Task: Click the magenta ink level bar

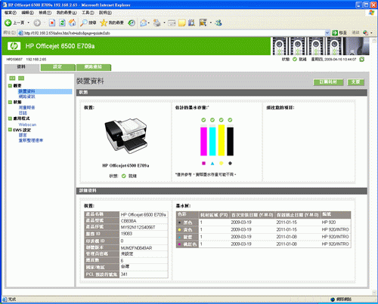Action: tap(203, 140)
